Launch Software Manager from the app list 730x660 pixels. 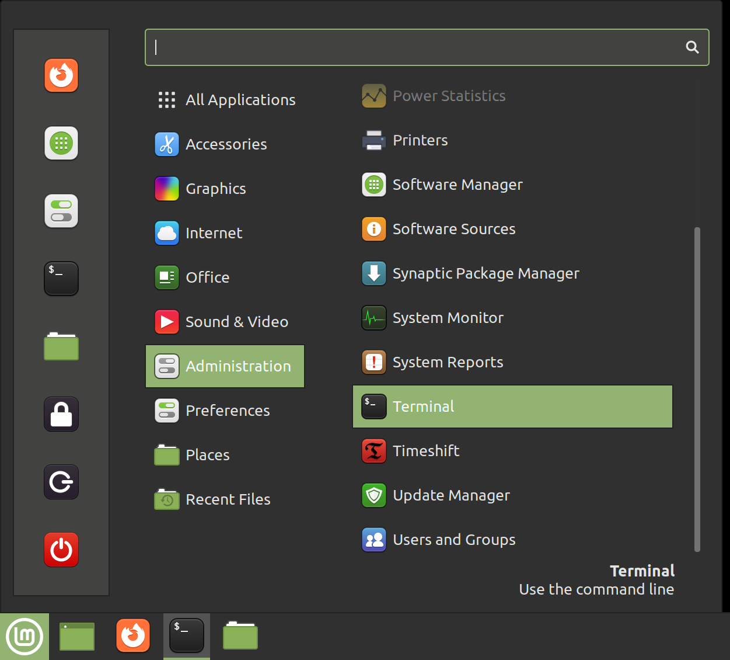click(x=513, y=185)
